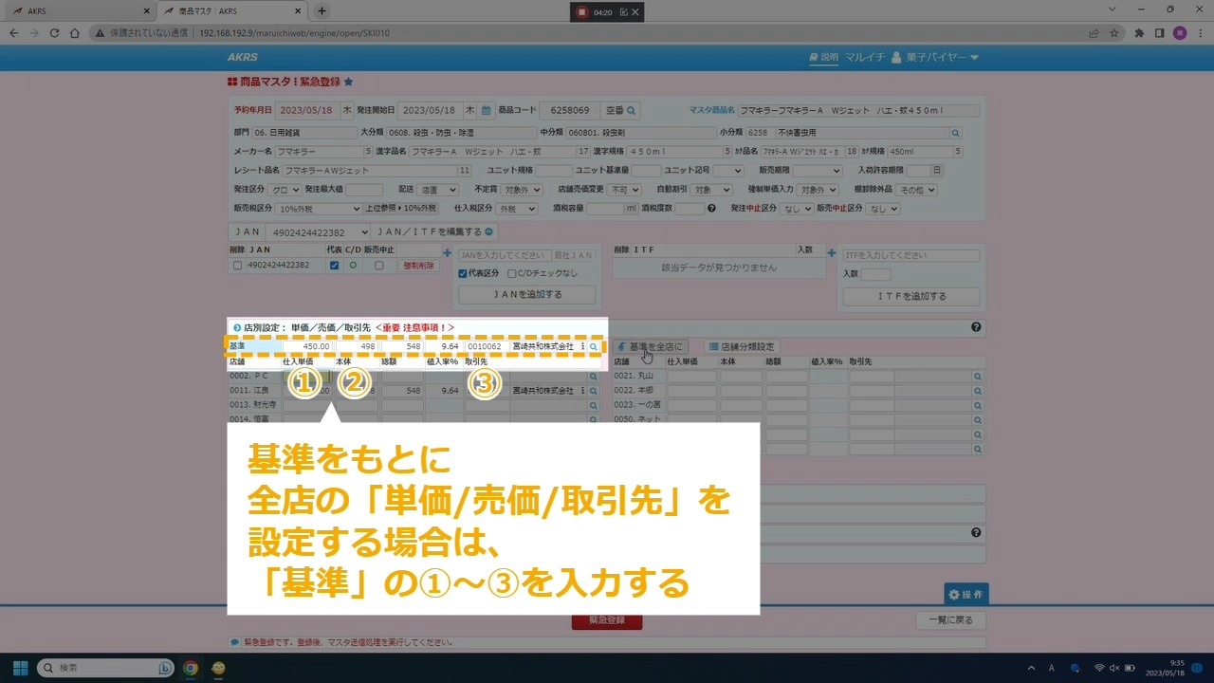Toggle the 代表 checkbox for JAN 4902424422382
The width and height of the screenshot is (1214, 683).
334,266
